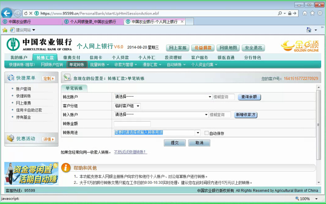This screenshot has height=204, width=326.
Task: Expand the 个人资金归集 submenu
Action: tap(204, 65)
